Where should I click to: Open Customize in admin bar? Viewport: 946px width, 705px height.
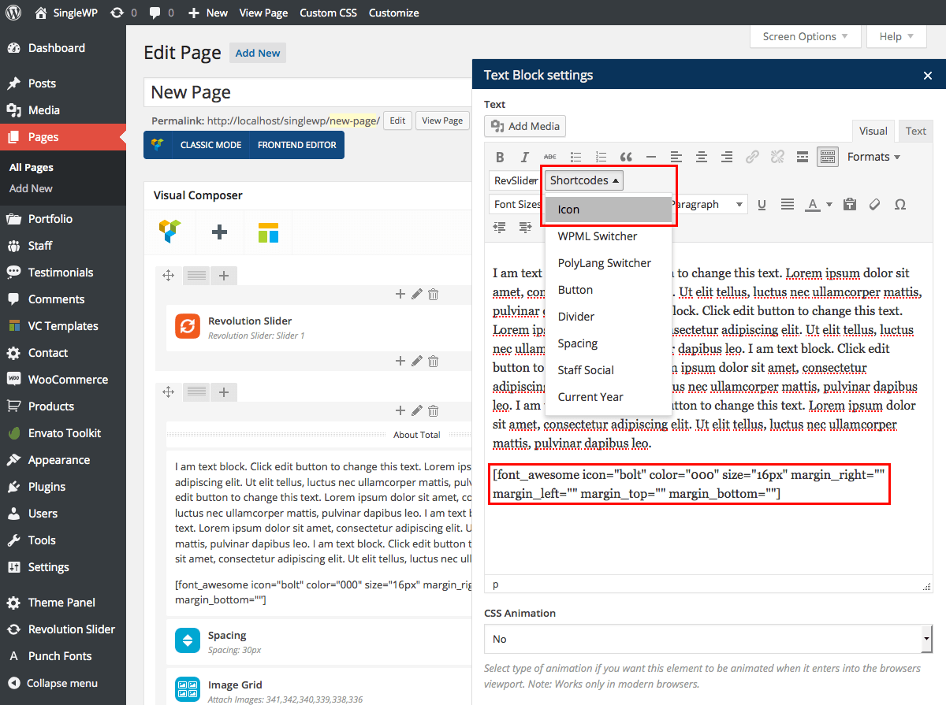click(393, 13)
